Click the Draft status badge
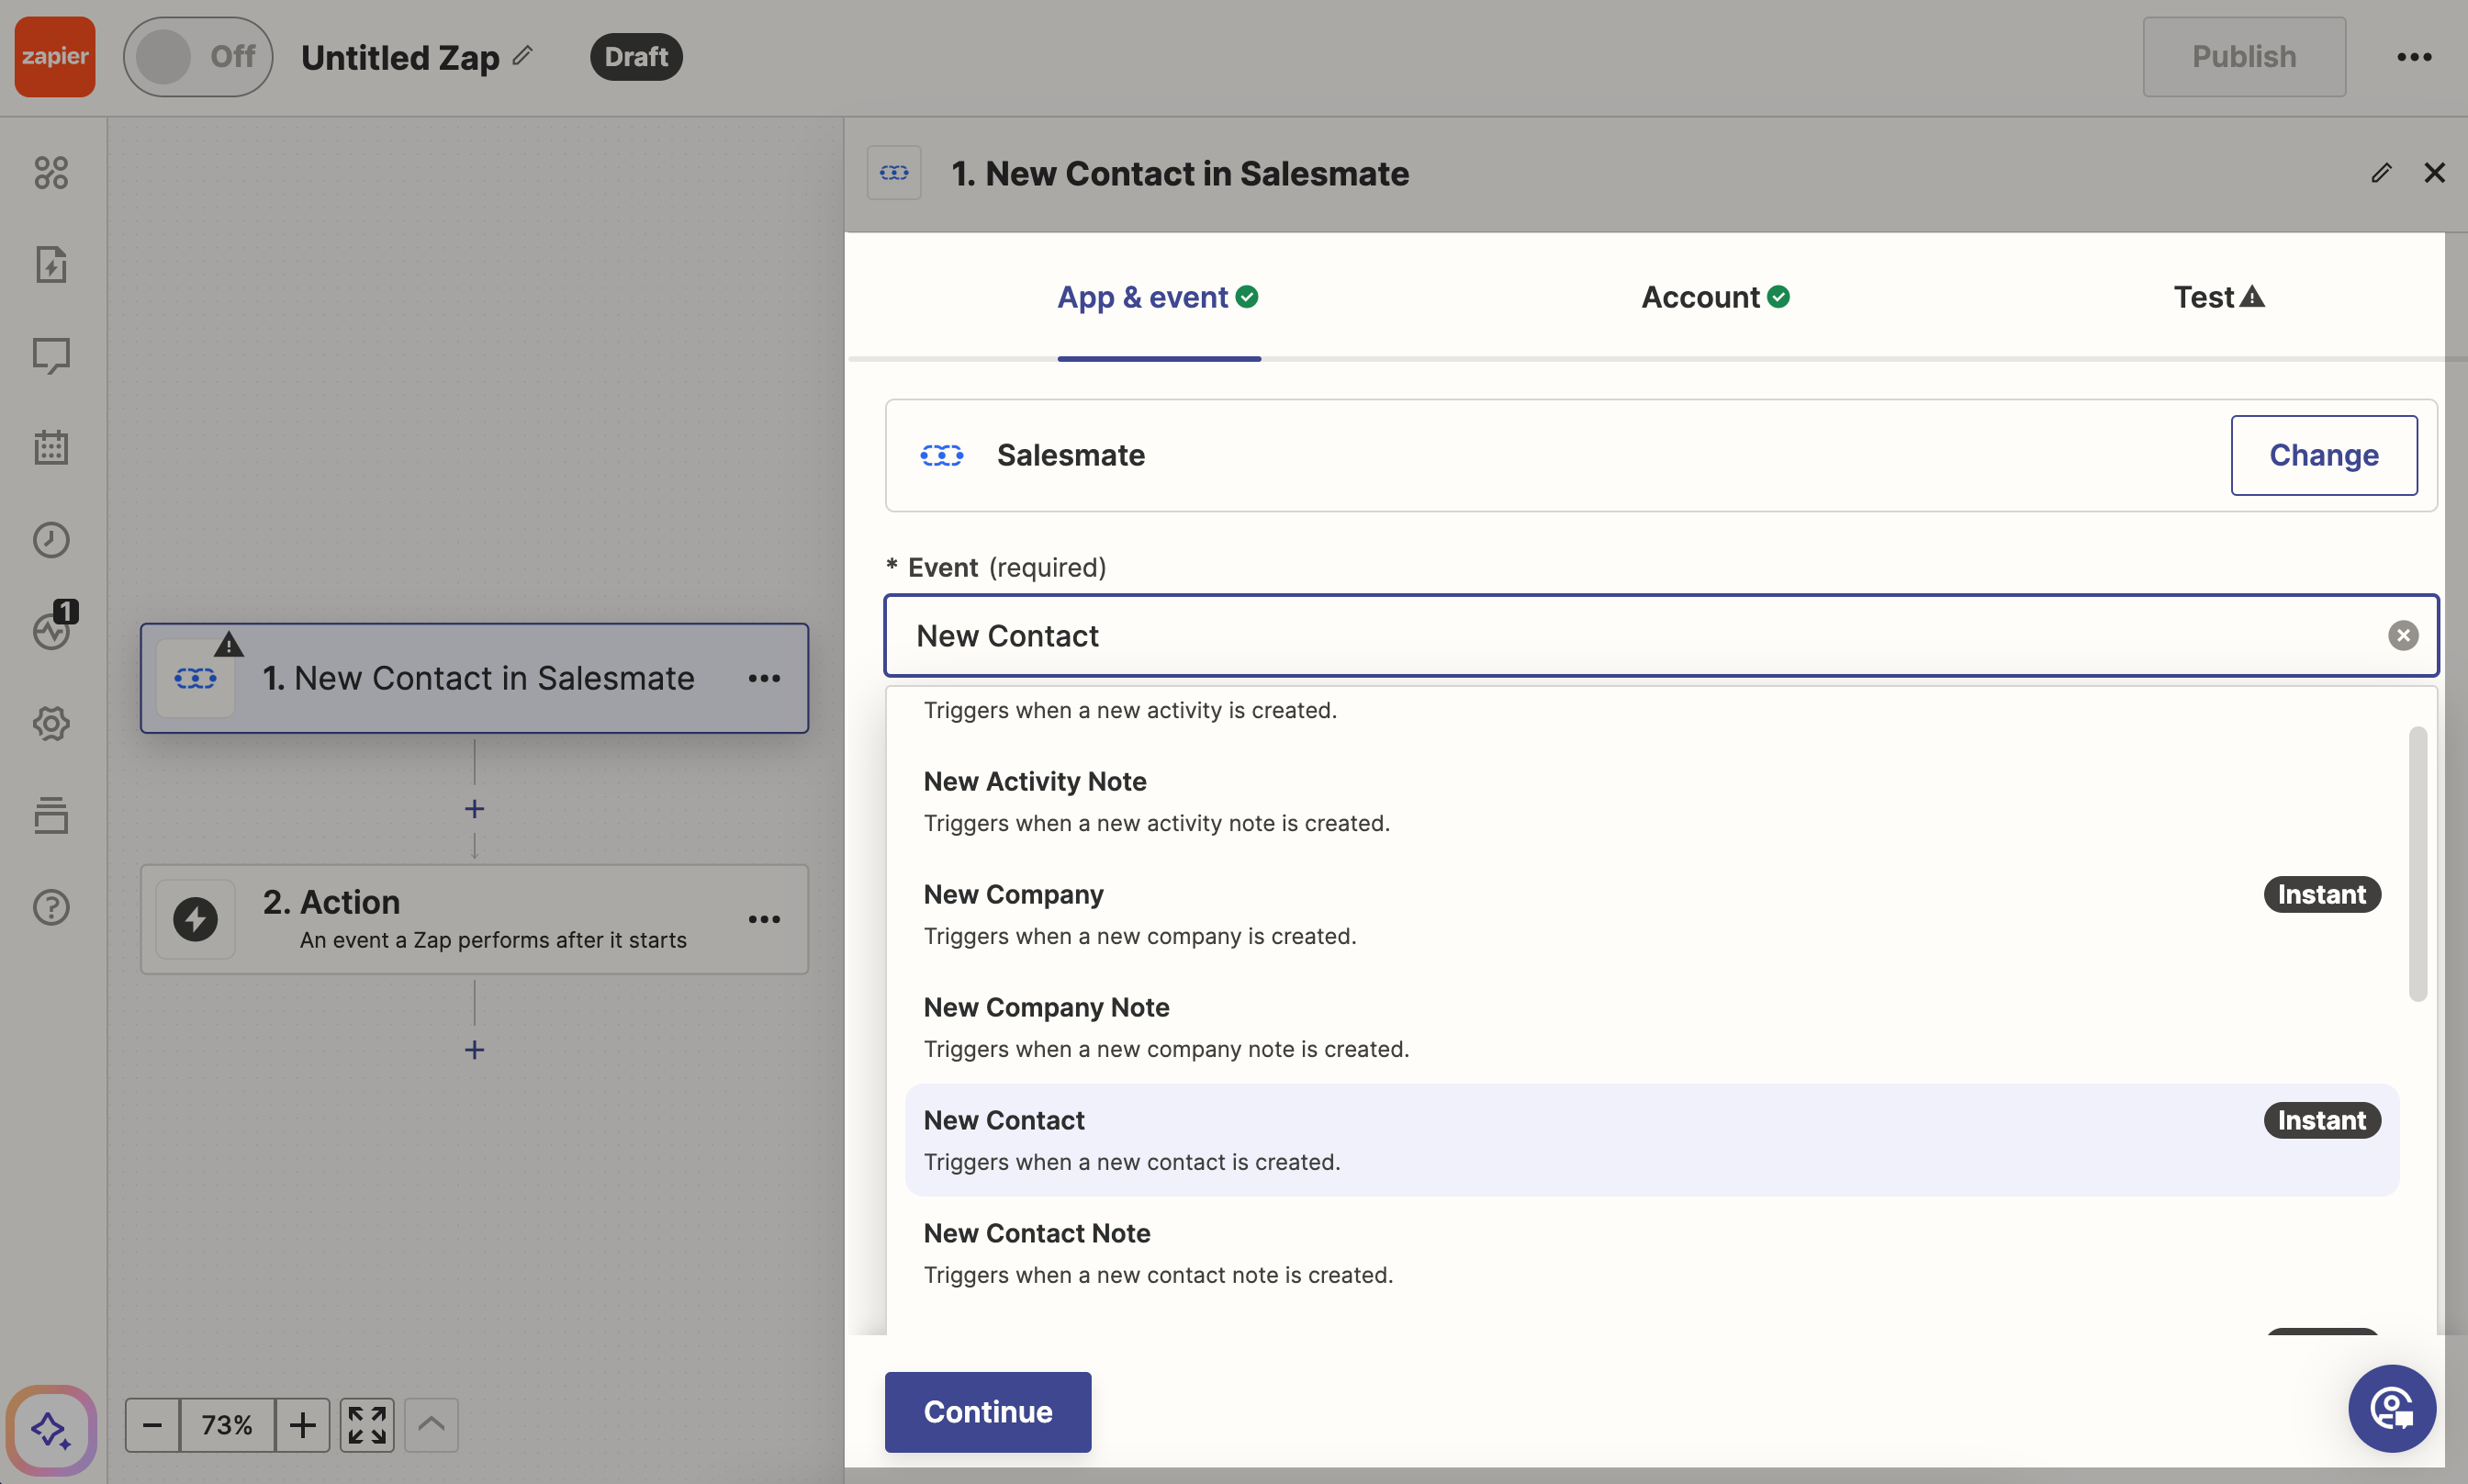 pyautogui.click(x=635, y=56)
